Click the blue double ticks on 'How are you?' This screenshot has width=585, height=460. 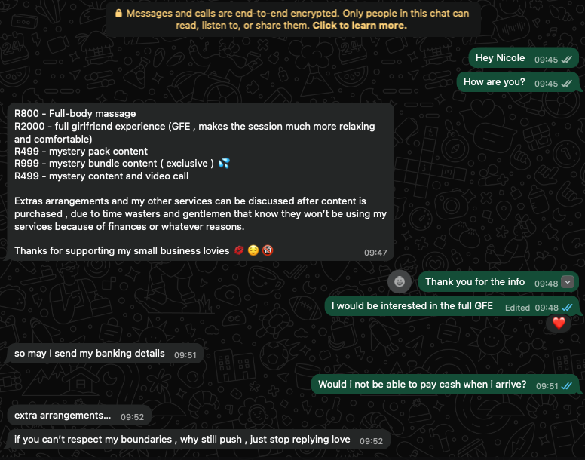566,83
